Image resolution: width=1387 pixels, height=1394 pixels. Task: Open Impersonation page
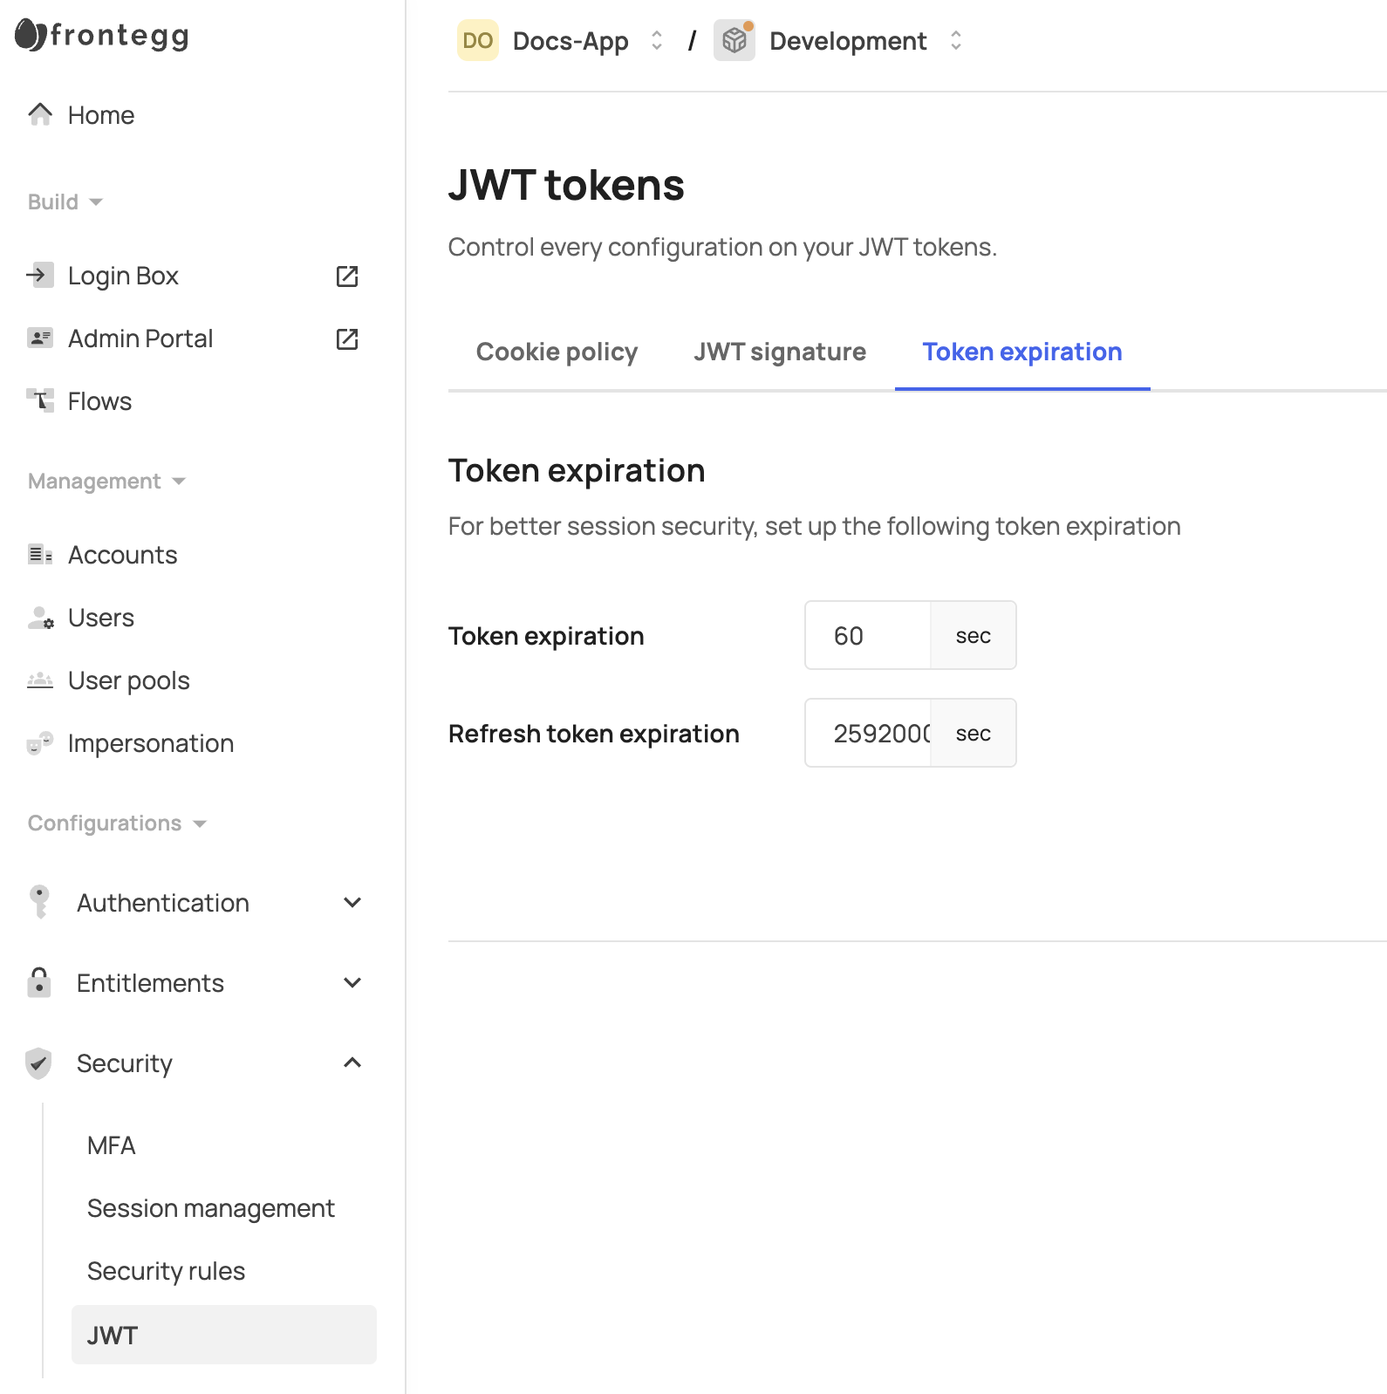151,743
